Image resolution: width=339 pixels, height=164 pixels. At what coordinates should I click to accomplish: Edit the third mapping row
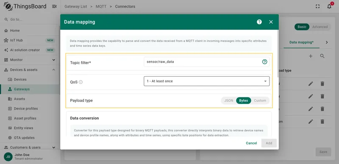[311, 108]
